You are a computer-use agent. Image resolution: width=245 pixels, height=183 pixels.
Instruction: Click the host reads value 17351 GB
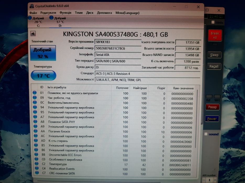(188, 42)
